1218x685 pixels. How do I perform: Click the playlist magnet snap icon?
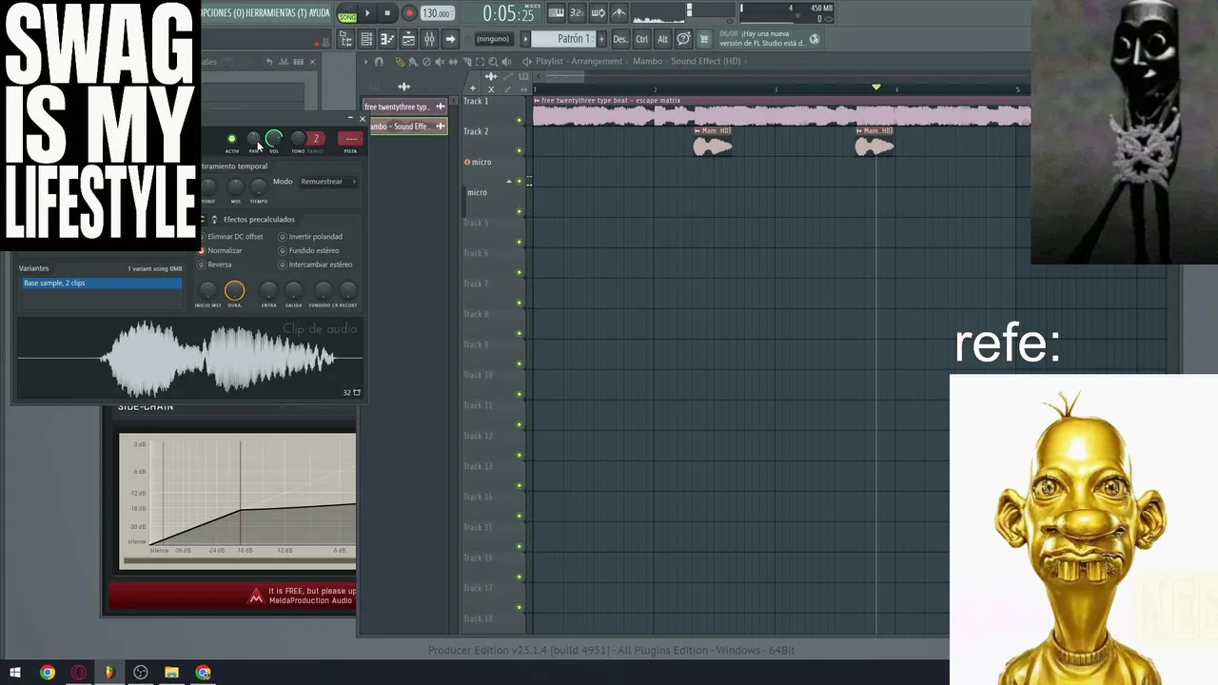pos(379,62)
